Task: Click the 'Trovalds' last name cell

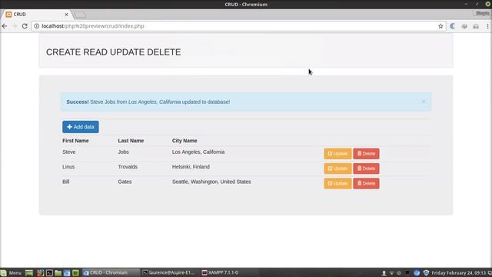Action: click(128, 167)
